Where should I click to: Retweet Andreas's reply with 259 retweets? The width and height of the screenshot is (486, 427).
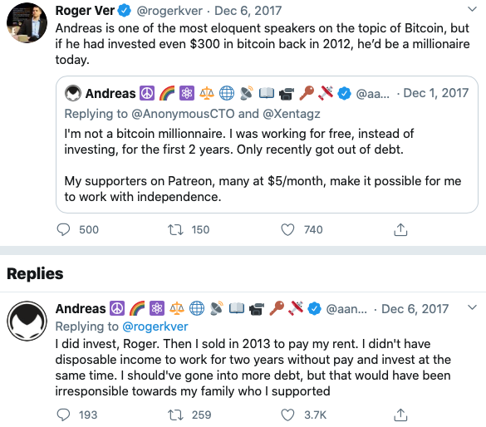click(x=175, y=415)
